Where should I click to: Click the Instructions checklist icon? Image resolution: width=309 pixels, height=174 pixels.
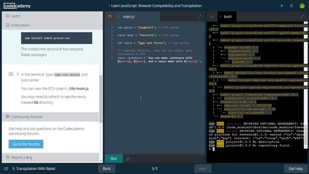point(8,25)
